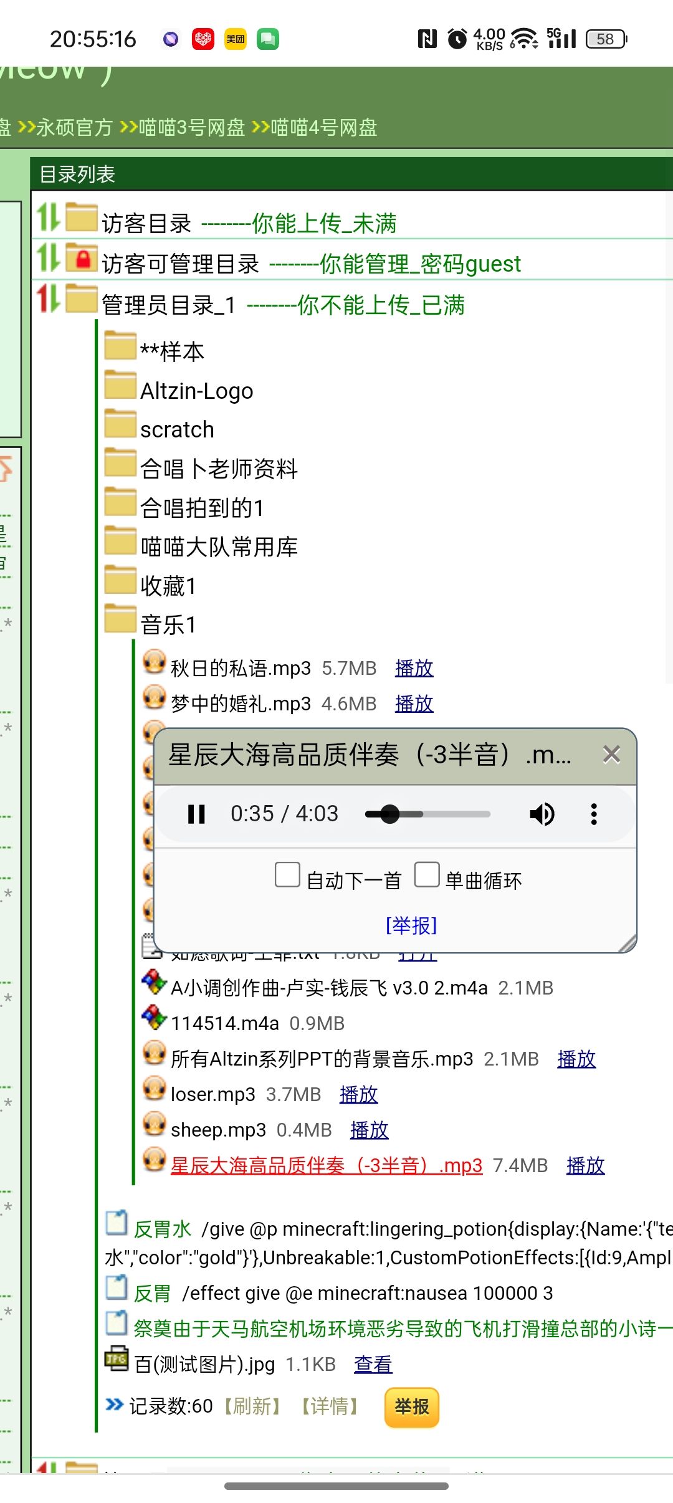Go to 喵喵4号网盘 in navigation
Viewport: 673px width, 1503px height.
323,127
